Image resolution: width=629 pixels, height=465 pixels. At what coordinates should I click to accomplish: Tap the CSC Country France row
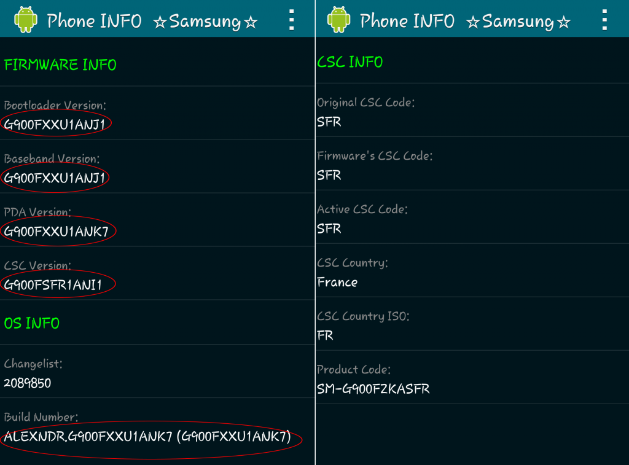click(472, 270)
